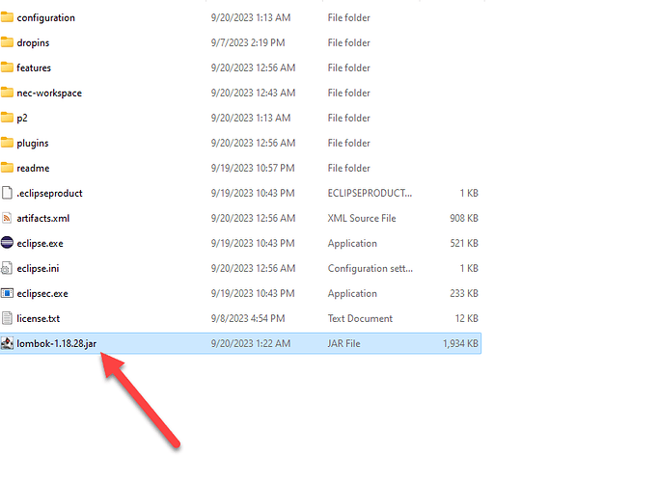This screenshot has height=482, width=659.
Task: Click the date 9/20/2023 1:22 AM
Action: coord(251,343)
